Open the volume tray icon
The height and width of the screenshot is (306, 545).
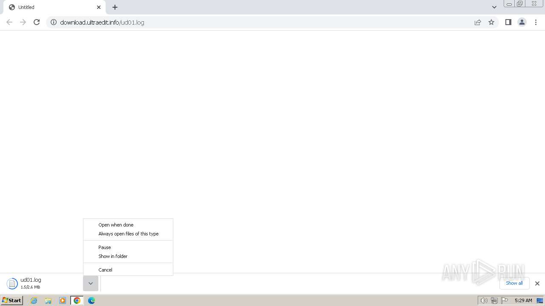(484, 300)
